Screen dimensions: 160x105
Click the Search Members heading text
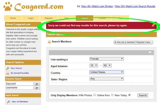62,42
